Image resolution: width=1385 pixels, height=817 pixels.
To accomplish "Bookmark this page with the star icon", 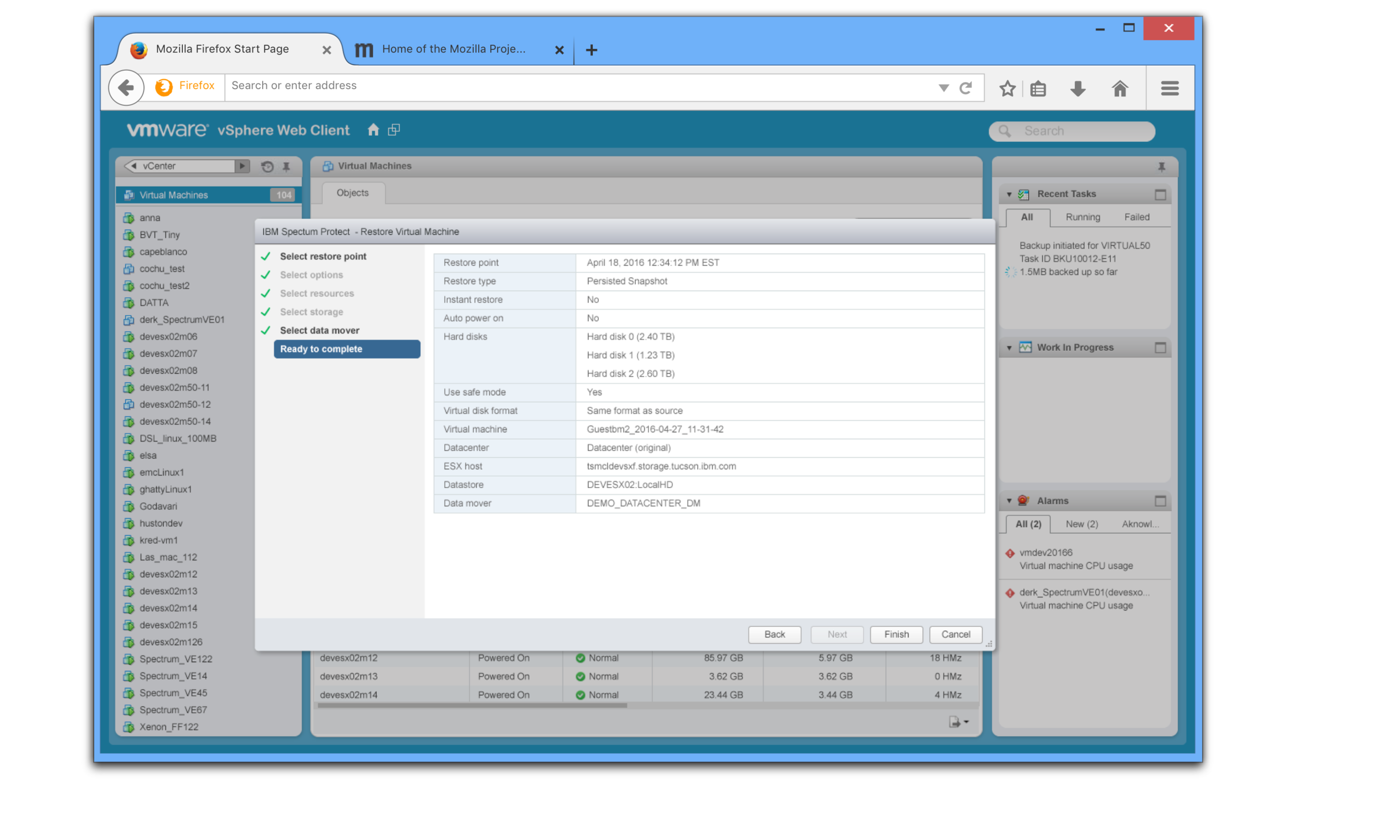I will point(1008,88).
